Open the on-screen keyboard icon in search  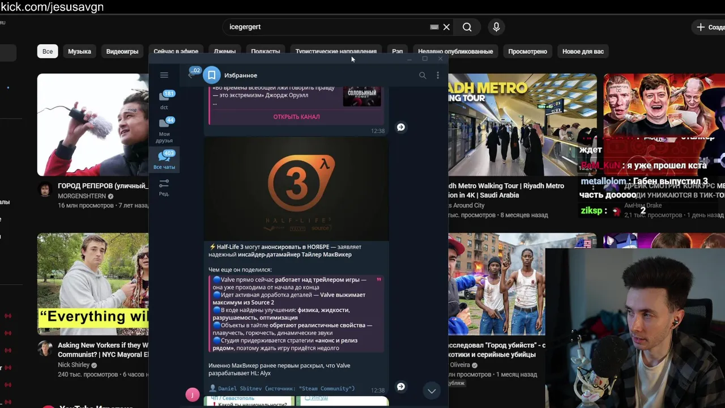(x=434, y=27)
